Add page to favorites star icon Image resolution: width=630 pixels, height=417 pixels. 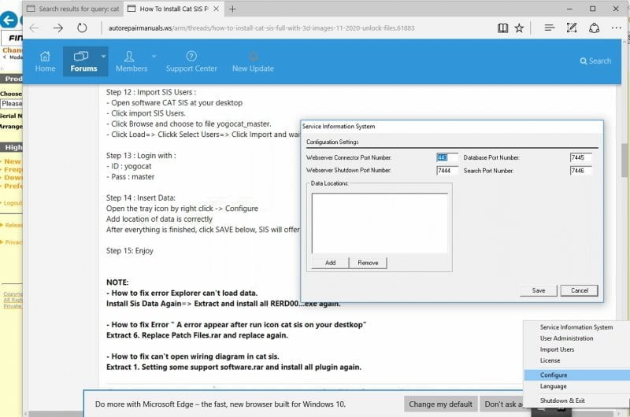click(x=519, y=28)
